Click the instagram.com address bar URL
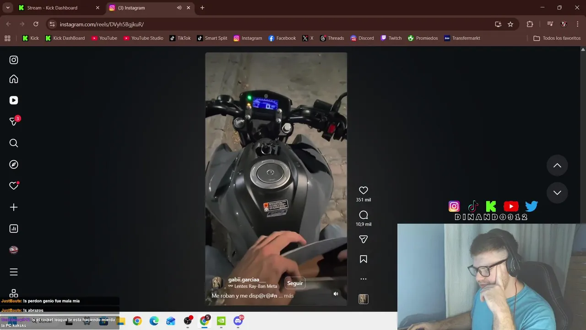 click(x=102, y=24)
